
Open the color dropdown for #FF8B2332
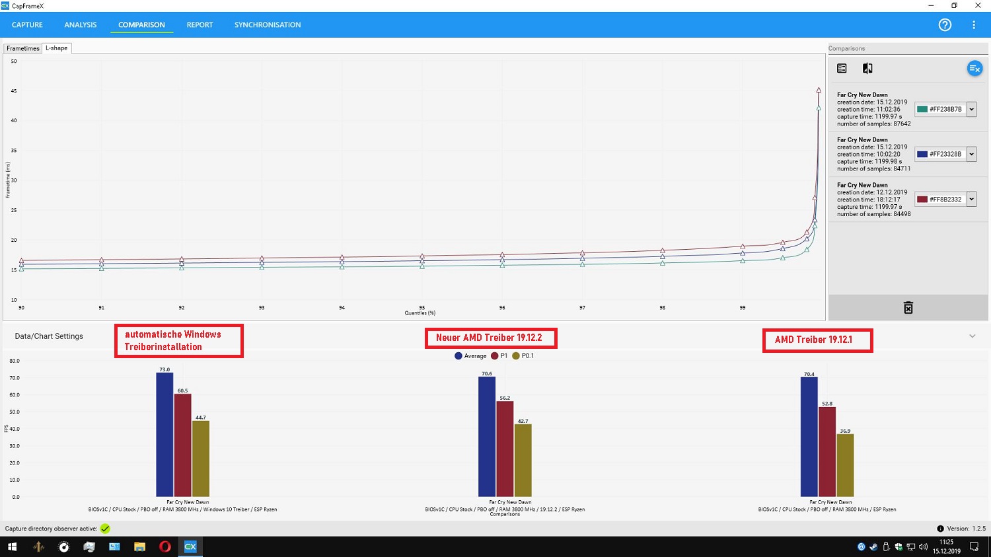pyautogui.click(x=971, y=200)
